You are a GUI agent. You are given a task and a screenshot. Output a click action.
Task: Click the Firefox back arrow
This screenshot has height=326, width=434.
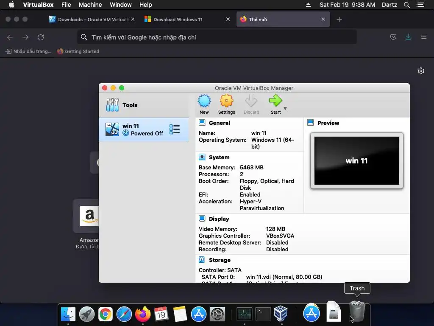pos(10,37)
